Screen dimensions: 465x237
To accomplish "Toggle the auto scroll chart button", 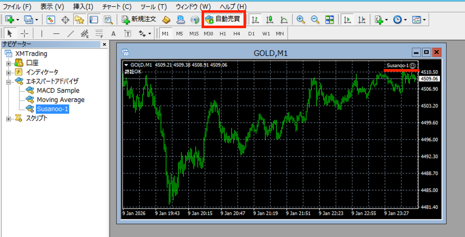I will 348,20.
